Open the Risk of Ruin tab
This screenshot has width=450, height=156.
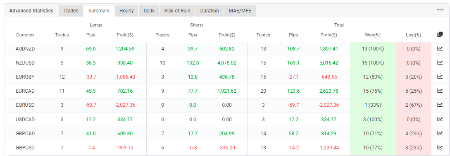pyautogui.click(x=177, y=11)
